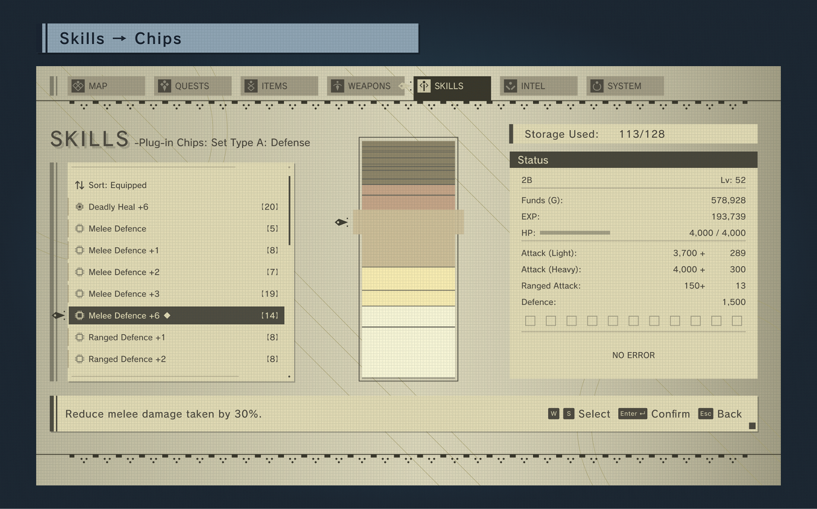Click the Intel tab icon

tap(510, 86)
